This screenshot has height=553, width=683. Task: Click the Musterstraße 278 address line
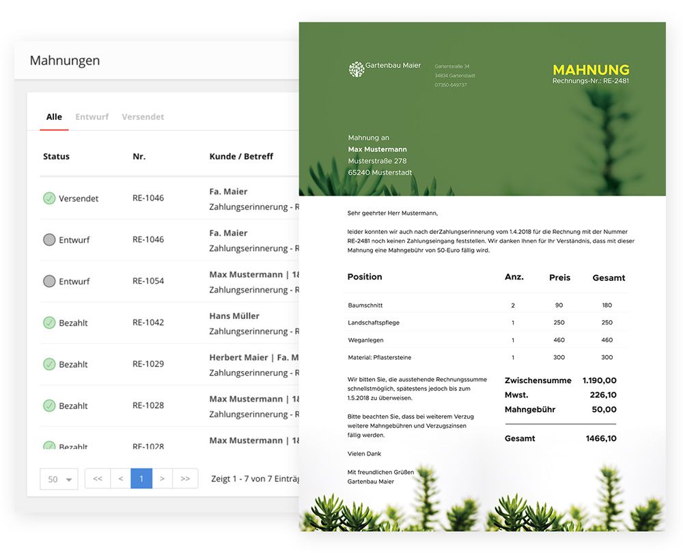click(377, 161)
